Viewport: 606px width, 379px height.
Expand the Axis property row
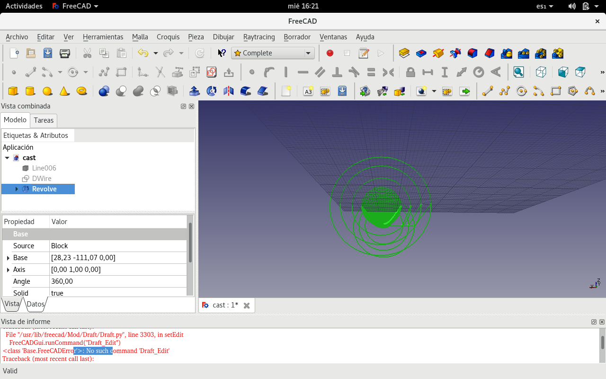pyautogui.click(x=8, y=270)
